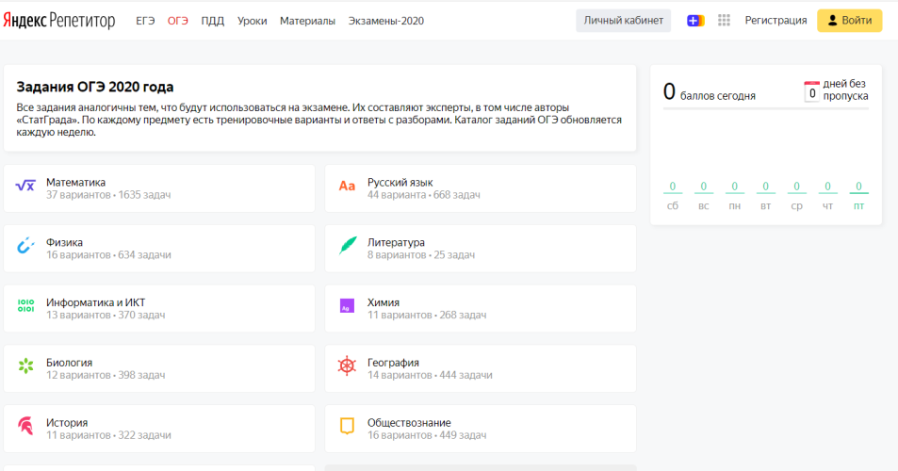Open the Химия subject link
The height and width of the screenshot is (471, 898).
pyautogui.click(x=384, y=302)
